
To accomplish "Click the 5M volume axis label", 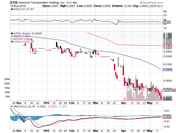I will 8,97.
